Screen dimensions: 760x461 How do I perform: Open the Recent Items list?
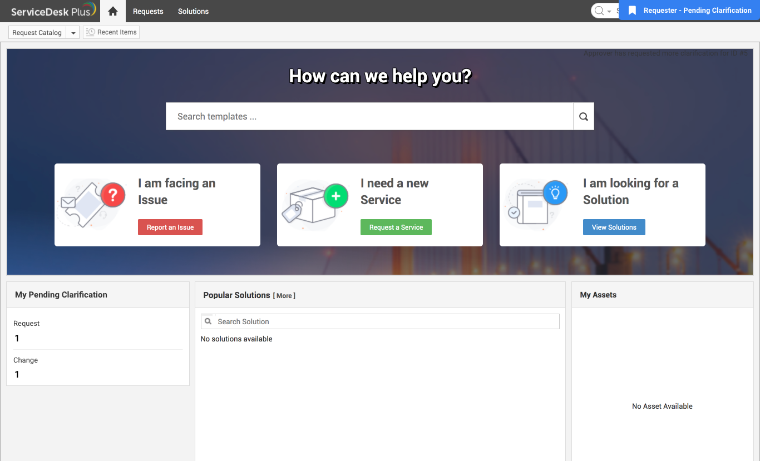[x=111, y=32]
